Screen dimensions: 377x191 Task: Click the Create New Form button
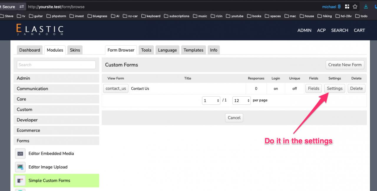[345, 65]
